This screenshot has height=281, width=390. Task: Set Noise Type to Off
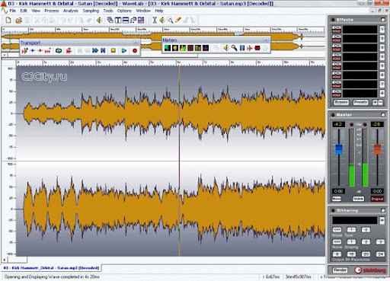(x=337, y=230)
